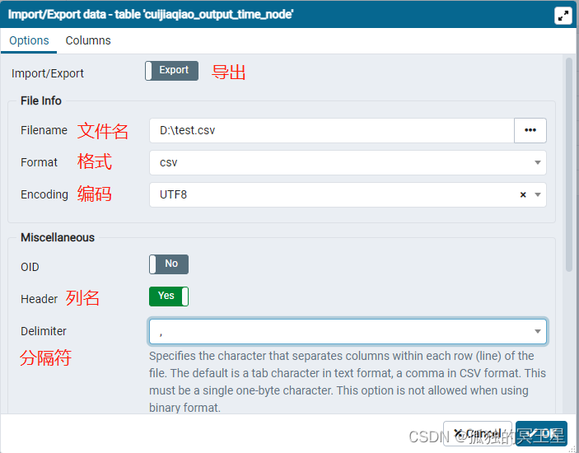Screen dimensions: 579x453
Task: Enable the OID switch
Action: [169, 264]
